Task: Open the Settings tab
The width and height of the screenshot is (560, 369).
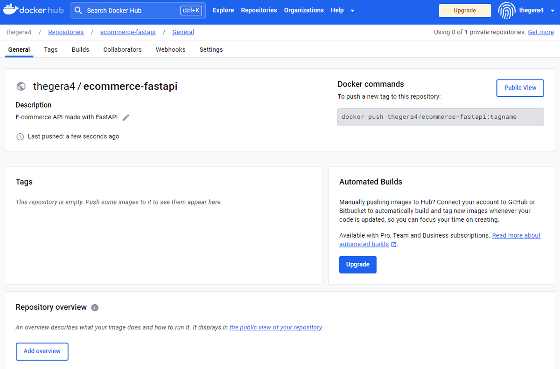Action: pyautogui.click(x=211, y=49)
